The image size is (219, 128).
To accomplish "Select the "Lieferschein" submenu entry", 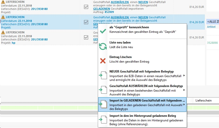I will pos(203,101).
